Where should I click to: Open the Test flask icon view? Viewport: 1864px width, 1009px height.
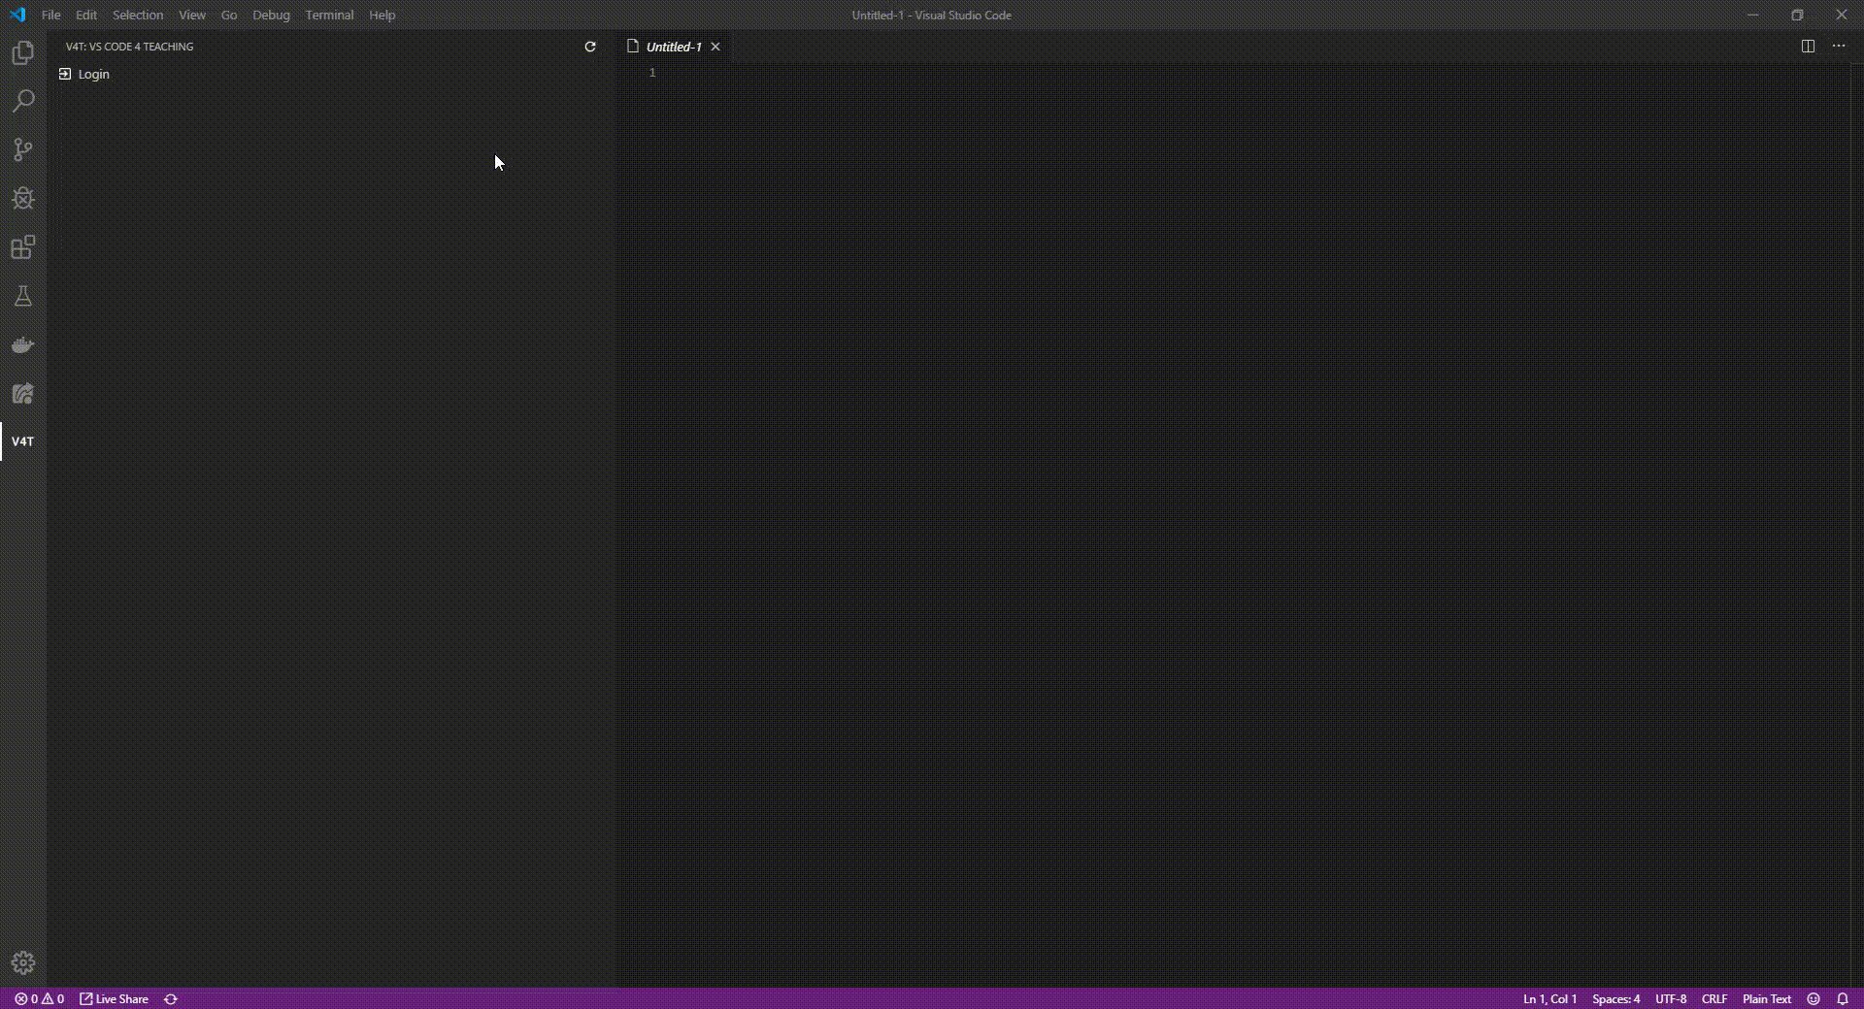[x=23, y=296]
